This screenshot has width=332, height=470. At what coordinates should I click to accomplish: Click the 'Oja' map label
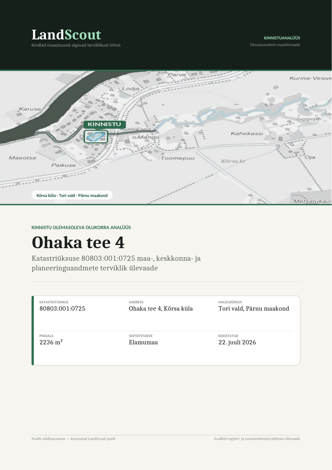click(310, 157)
